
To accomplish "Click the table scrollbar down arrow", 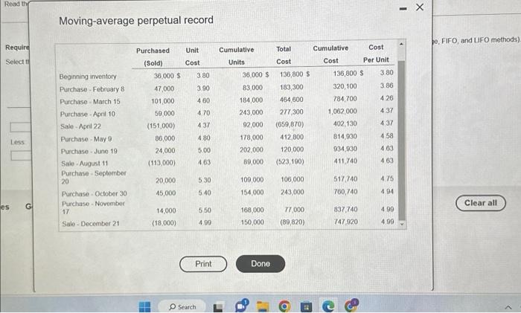I will point(402,224).
